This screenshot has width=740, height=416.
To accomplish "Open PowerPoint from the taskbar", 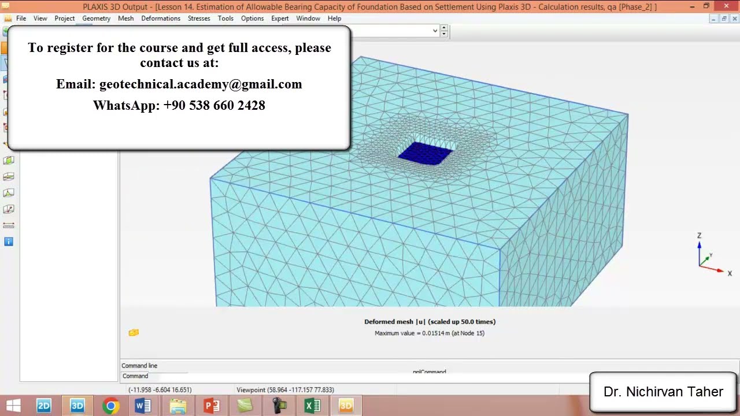I will 211,406.
